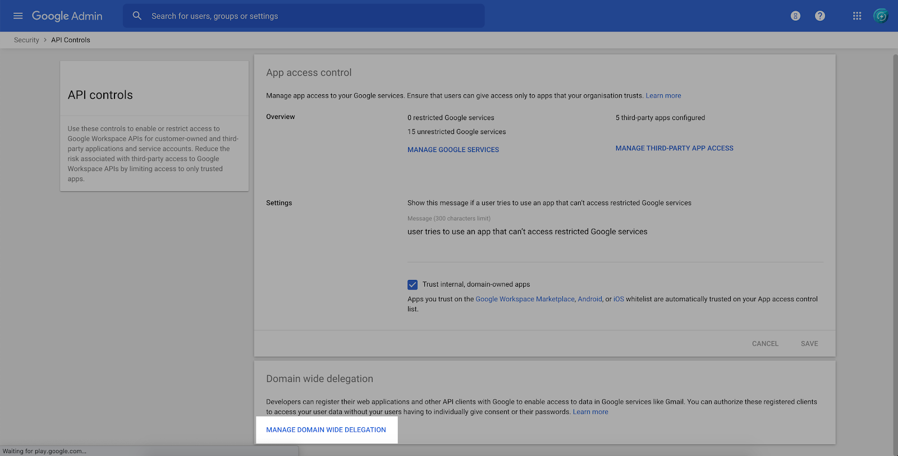This screenshot has height=456, width=898.
Task: Click the SAVE button
Action: [809, 344]
